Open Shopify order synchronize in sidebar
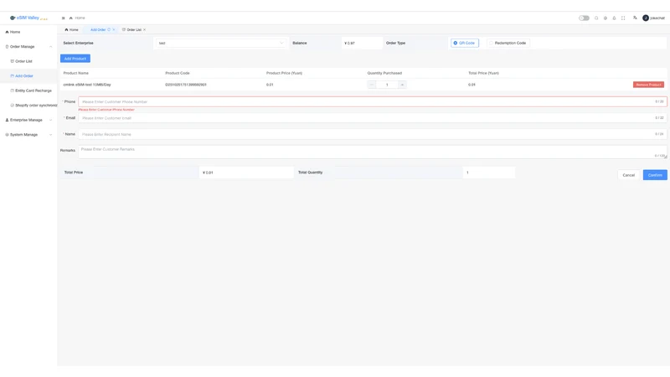The height and width of the screenshot is (377, 670). pyautogui.click(x=28, y=106)
